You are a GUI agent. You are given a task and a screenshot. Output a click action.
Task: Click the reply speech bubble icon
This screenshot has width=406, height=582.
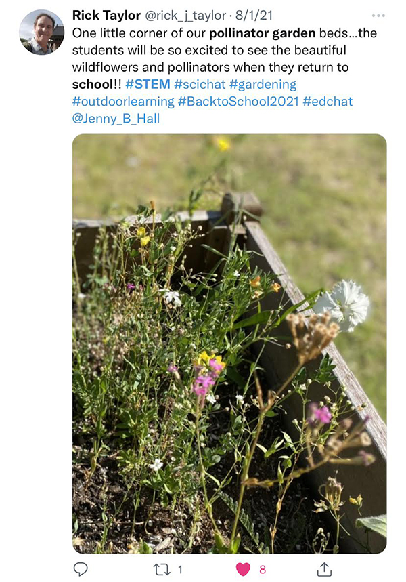pyautogui.click(x=81, y=568)
